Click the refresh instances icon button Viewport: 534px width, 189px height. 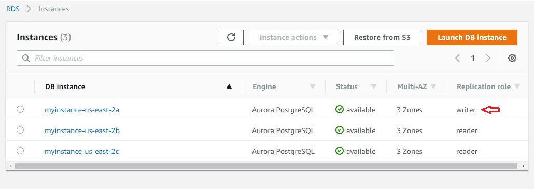point(231,37)
